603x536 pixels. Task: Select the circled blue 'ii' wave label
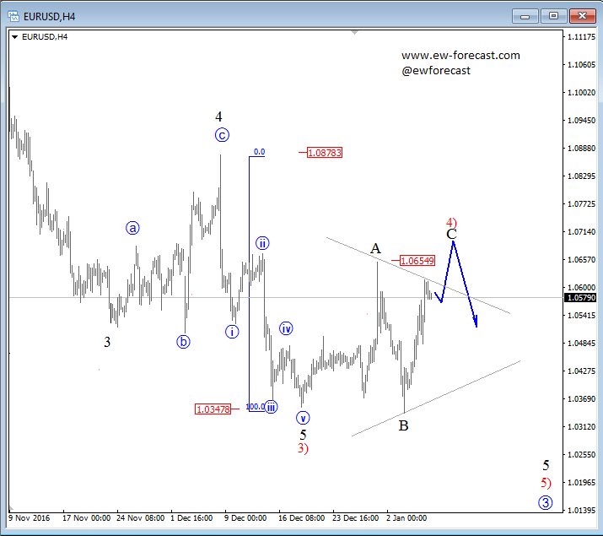click(262, 243)
